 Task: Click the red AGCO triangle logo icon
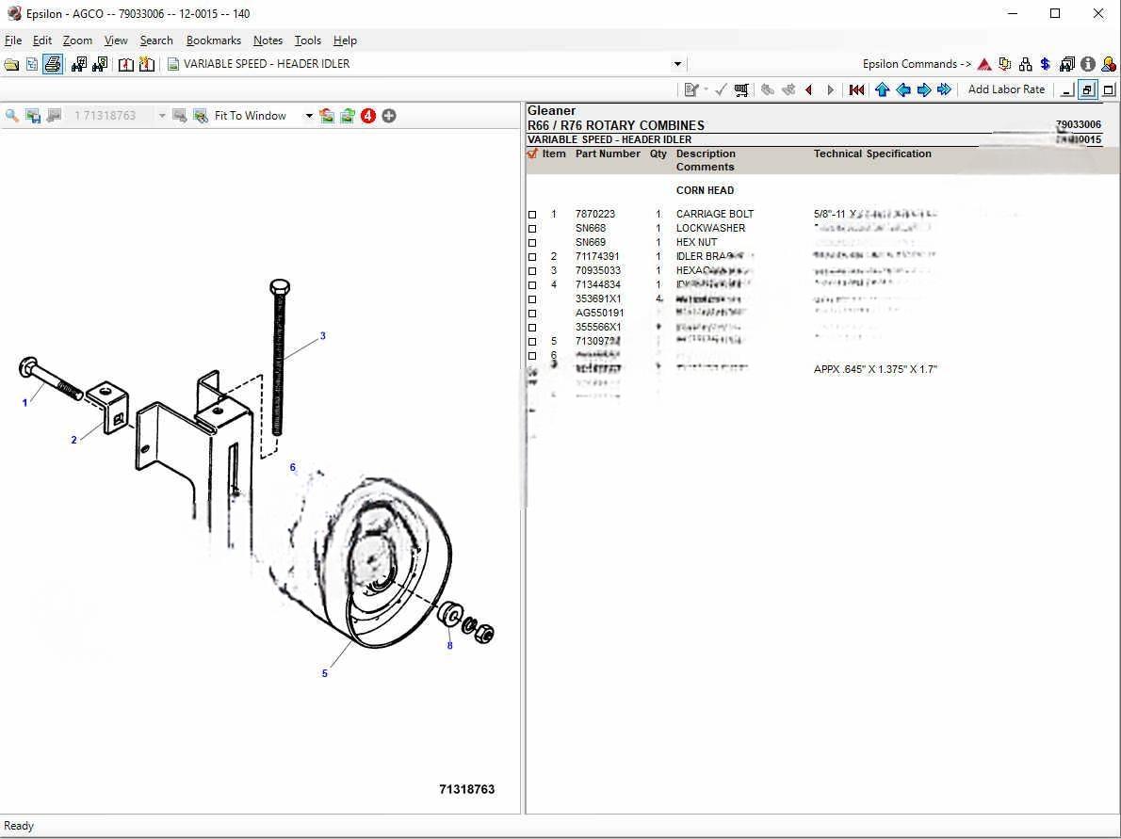click(x=984, y=64)
